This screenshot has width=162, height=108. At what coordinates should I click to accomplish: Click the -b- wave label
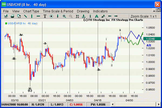coord(99,70)
